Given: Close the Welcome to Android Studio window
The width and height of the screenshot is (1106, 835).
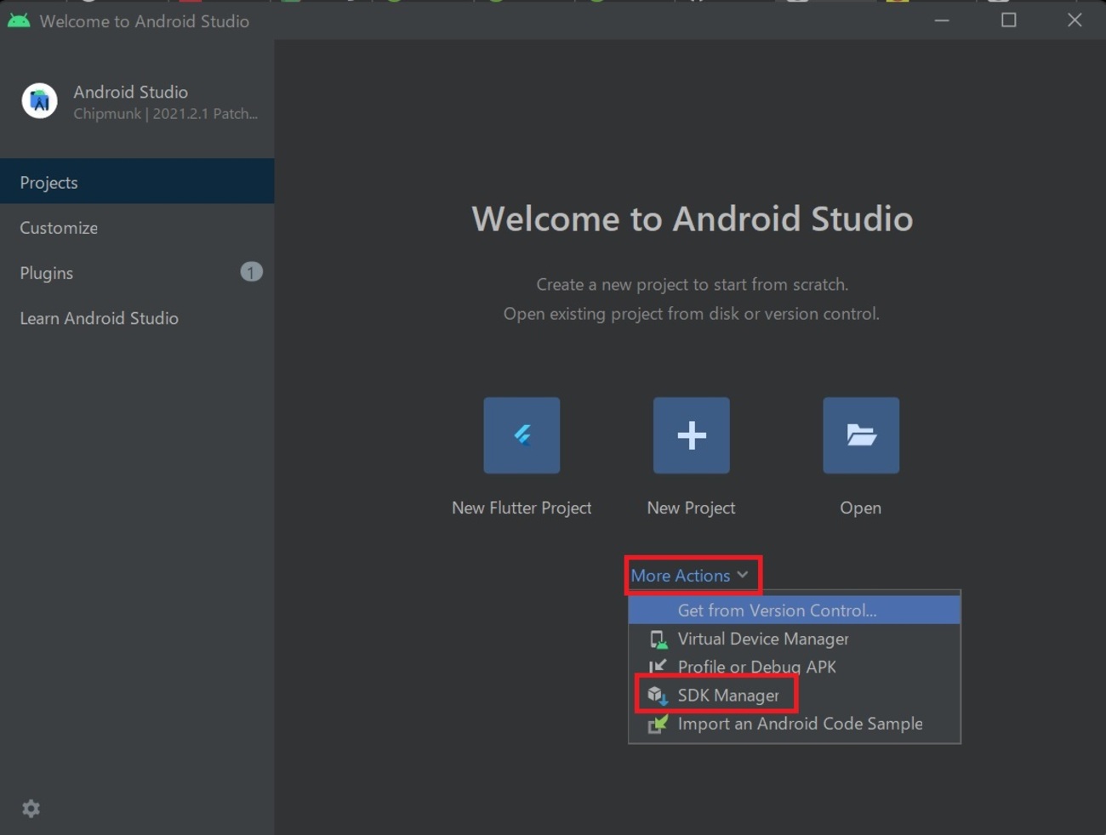Looking at the screenshot, I should click(1075, 20).
